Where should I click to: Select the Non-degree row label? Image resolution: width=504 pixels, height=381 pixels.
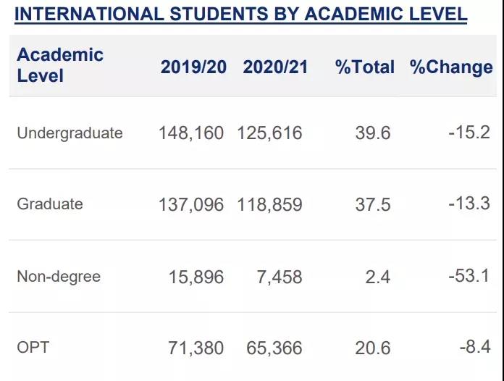coord(59,277)
